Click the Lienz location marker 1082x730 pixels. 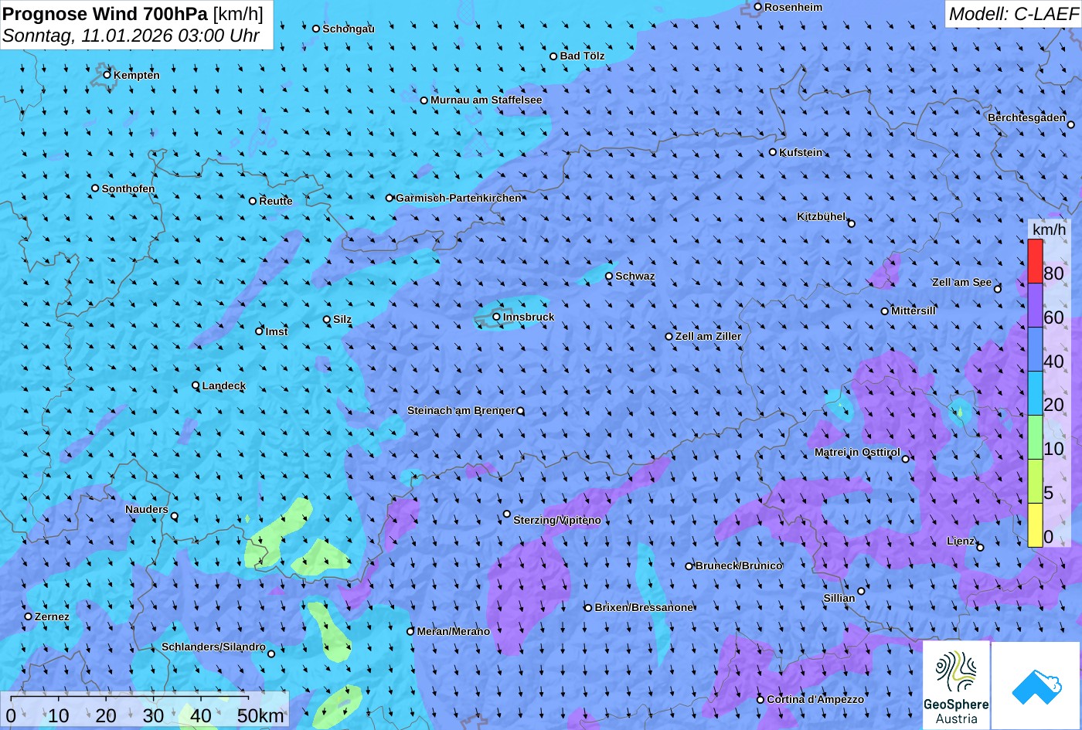tap(980, 548)
